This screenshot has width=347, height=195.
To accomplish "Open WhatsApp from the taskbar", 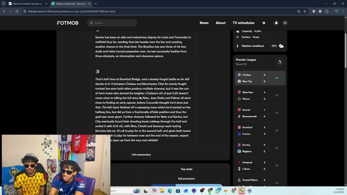I will (218, 191).
